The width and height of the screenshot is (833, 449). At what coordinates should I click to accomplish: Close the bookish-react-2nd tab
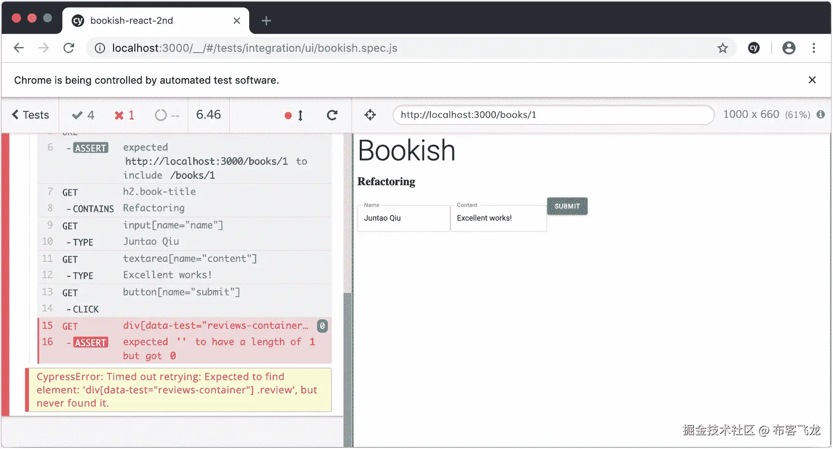pos(237,21)
